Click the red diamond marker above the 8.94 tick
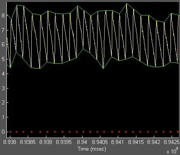 click(83, 132)
